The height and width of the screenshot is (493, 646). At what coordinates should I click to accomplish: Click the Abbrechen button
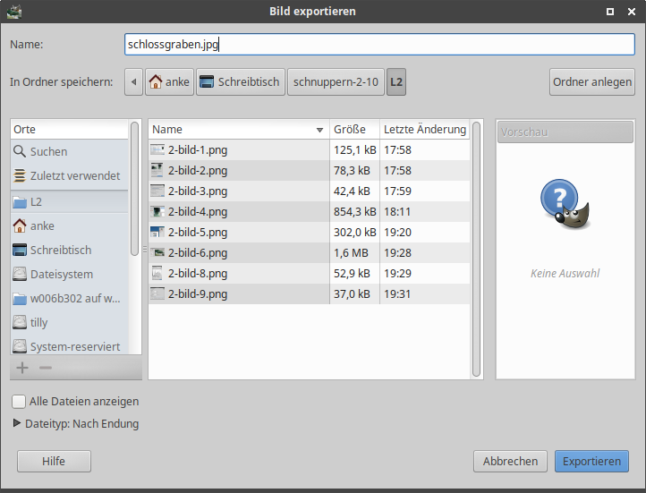coord(511,461)
